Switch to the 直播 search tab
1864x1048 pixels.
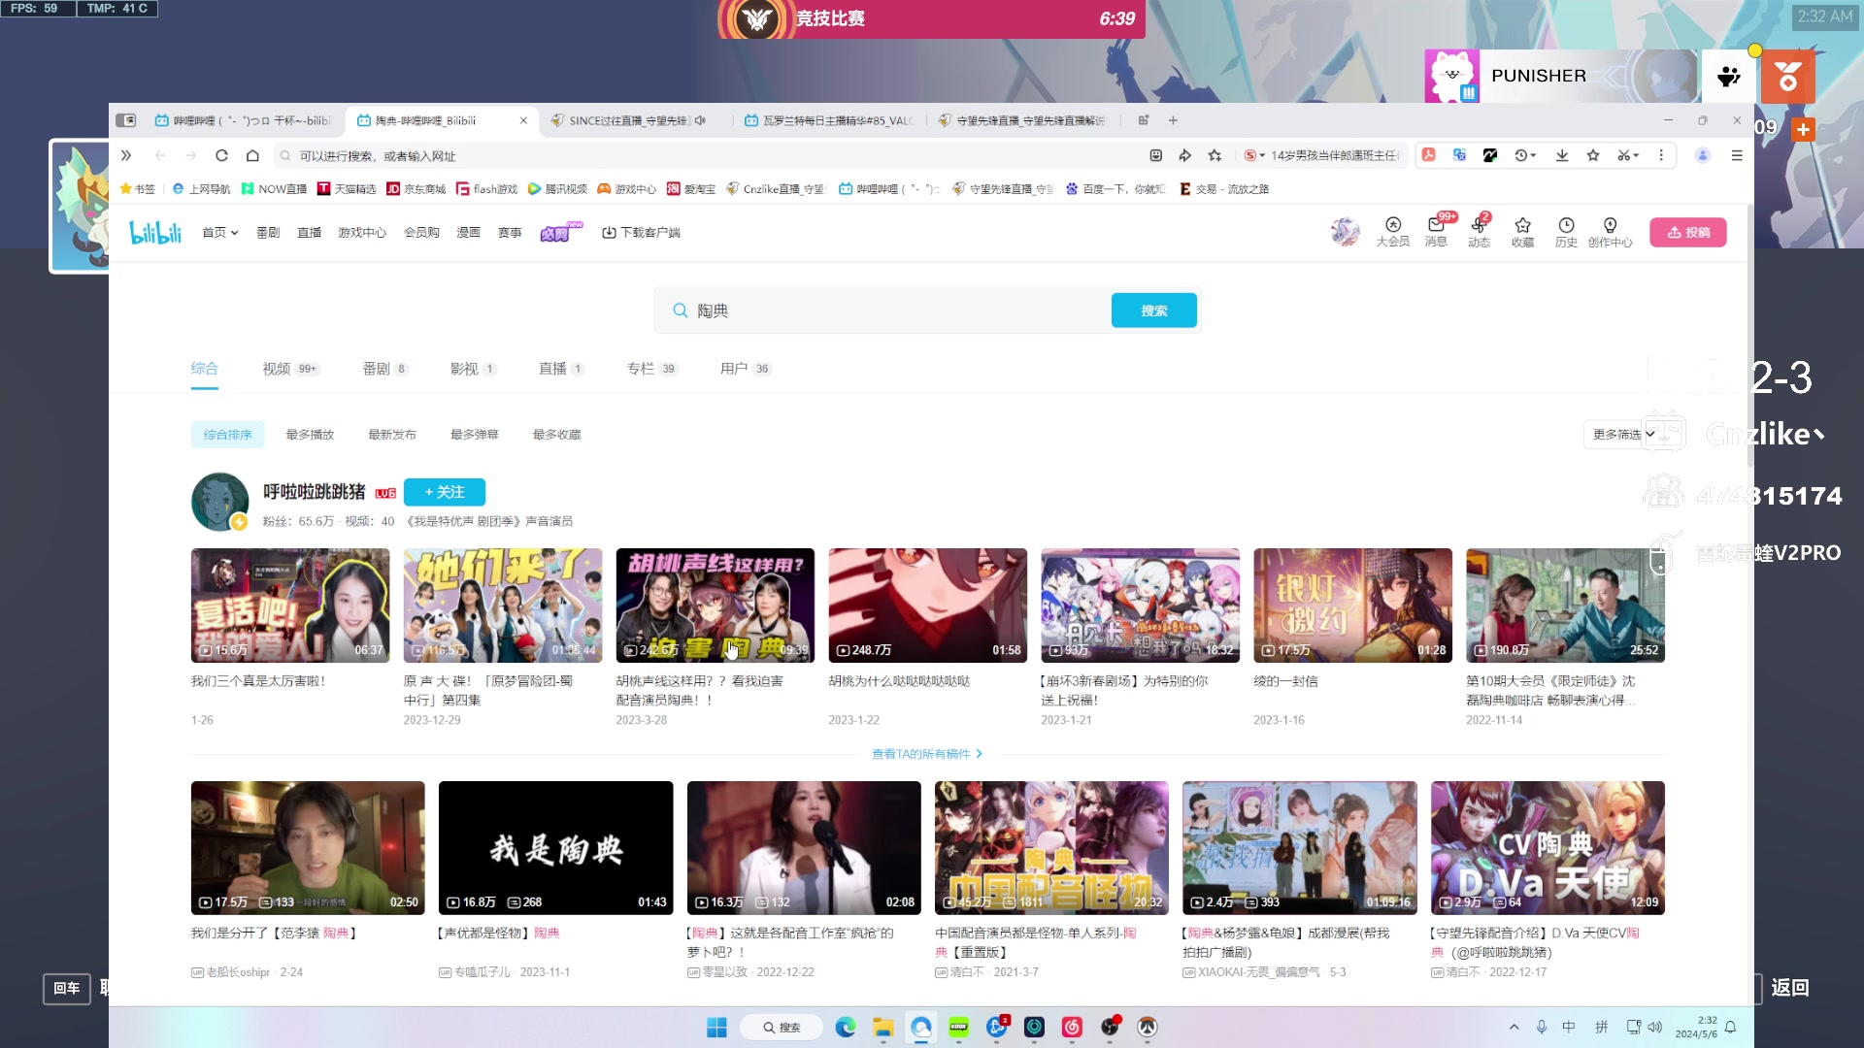(553, 368)
